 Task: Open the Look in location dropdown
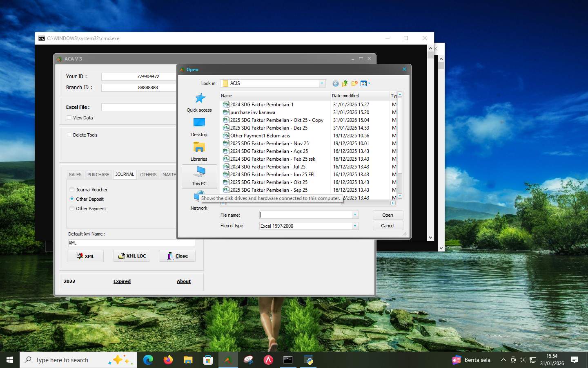(x=322, y=83)
